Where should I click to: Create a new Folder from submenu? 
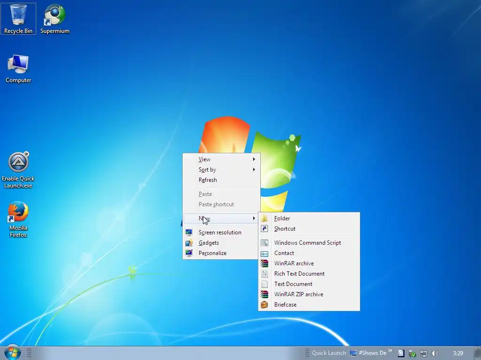coord(309,218)
